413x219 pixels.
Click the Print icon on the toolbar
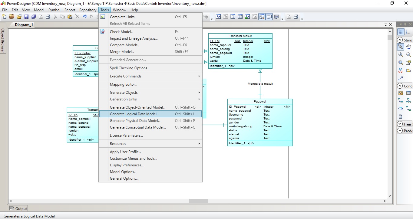coord(48,17)
